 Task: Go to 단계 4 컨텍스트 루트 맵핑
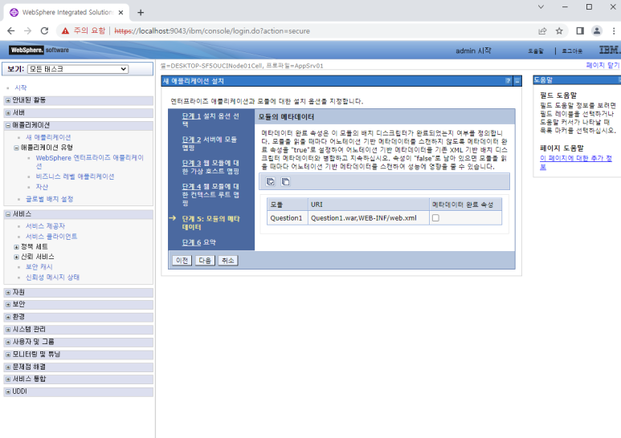tap(191, 186)
